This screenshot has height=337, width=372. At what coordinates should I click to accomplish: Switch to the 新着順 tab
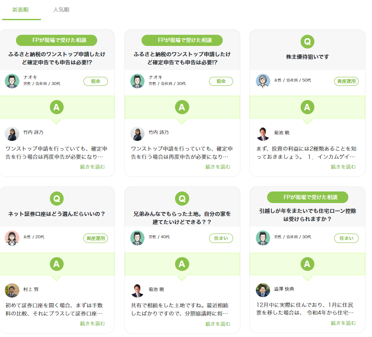(x=21, y=9)
